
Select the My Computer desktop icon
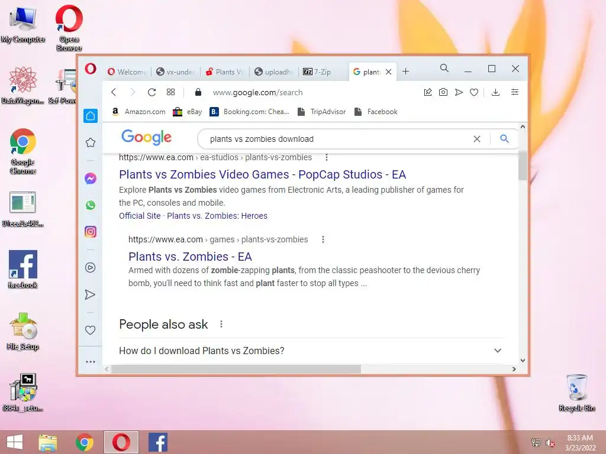(x=23, y=24)
